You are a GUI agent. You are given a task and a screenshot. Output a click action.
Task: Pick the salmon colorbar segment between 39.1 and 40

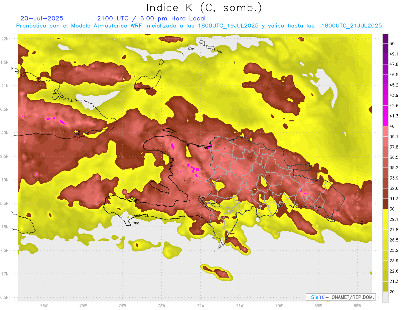click(385, 132)
